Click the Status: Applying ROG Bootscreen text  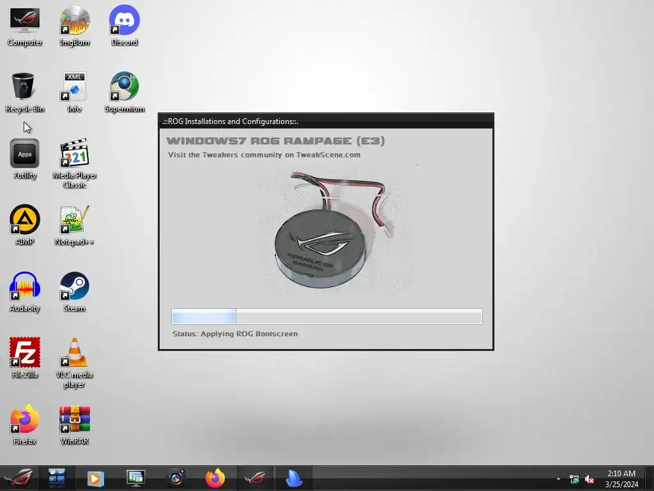click(x=235, y=334)
